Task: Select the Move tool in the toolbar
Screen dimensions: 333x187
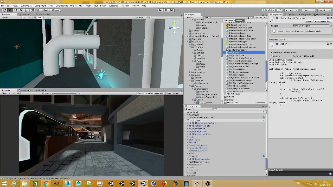Action: [10, 10]
